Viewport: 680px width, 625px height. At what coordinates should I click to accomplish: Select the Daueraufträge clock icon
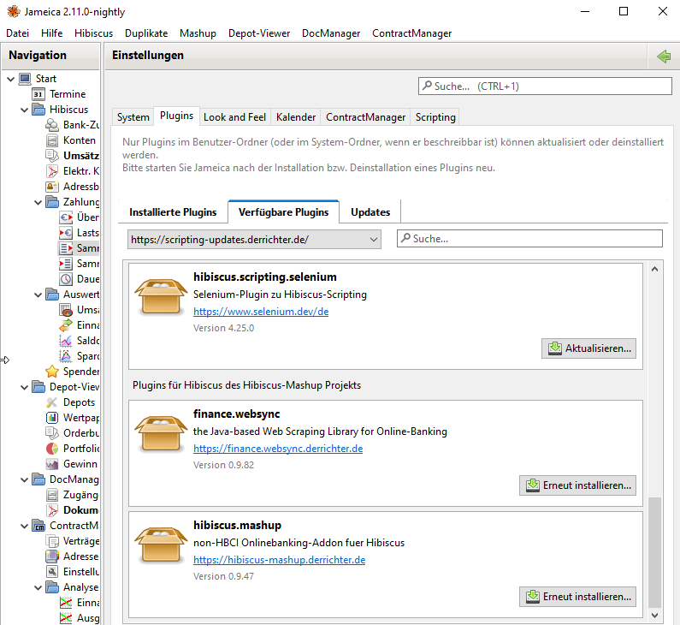[66, 279]
